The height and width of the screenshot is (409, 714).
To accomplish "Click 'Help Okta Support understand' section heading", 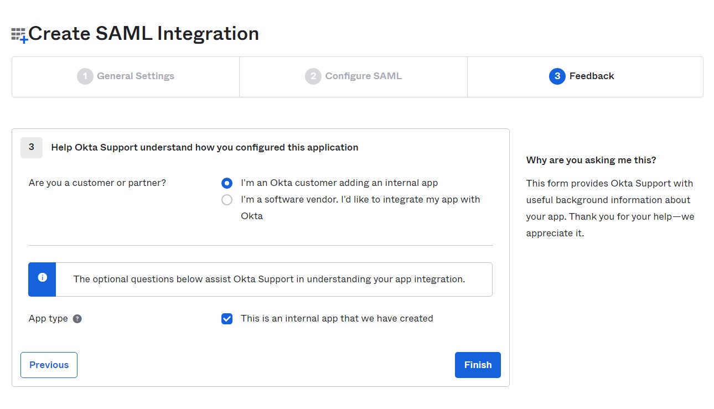I will click(205, 147).
